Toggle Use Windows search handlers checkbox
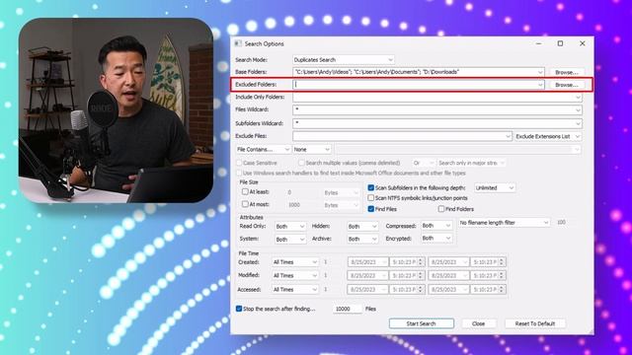632x355 pixels. point(239,174)
